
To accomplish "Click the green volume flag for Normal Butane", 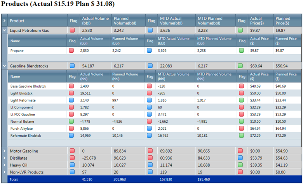I will (x=71, y=121).
